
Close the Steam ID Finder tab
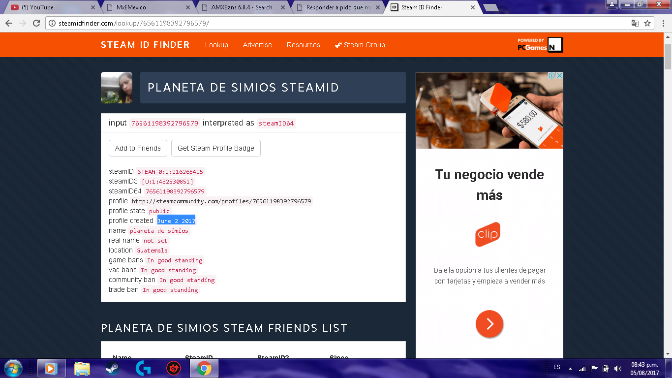[x=472, y=7]
